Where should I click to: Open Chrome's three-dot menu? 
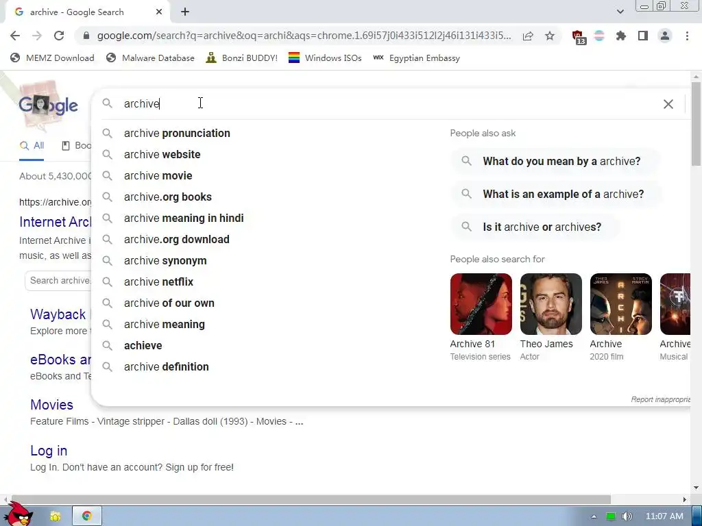pos(687,36)
